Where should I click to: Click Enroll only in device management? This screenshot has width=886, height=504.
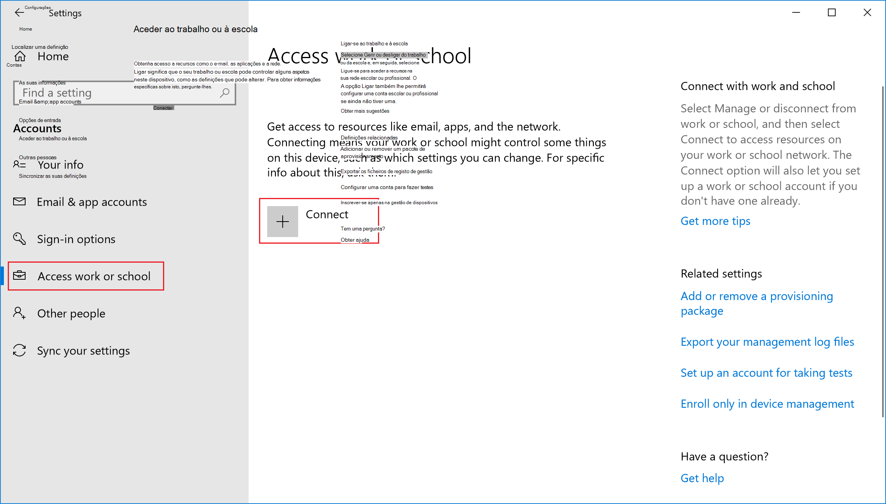tap(768, 404)
